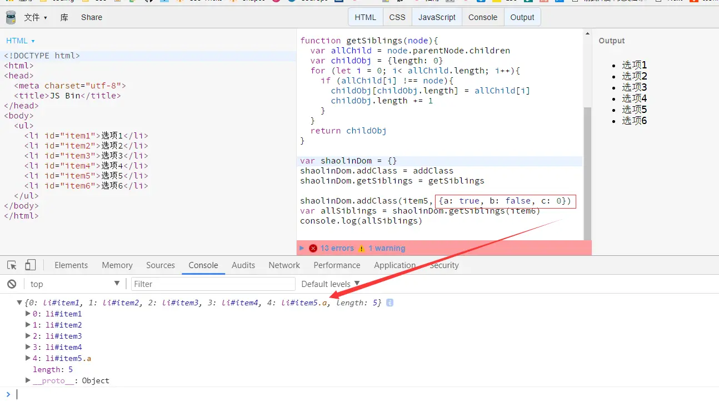Viewport: 719px width, 401px height.
Task: Open the Security tab in DevTools
Action: click(x=444, y=265)
